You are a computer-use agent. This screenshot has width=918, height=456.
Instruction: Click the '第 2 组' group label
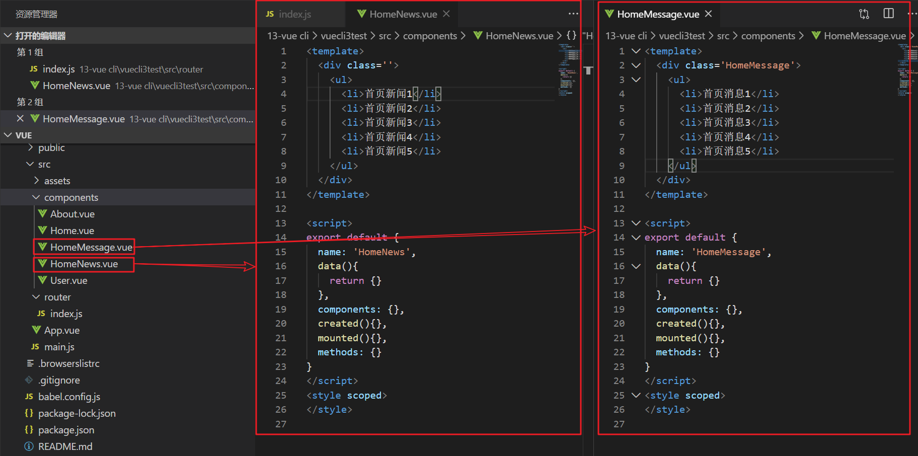pyautogui.click(x=30, y=102)
